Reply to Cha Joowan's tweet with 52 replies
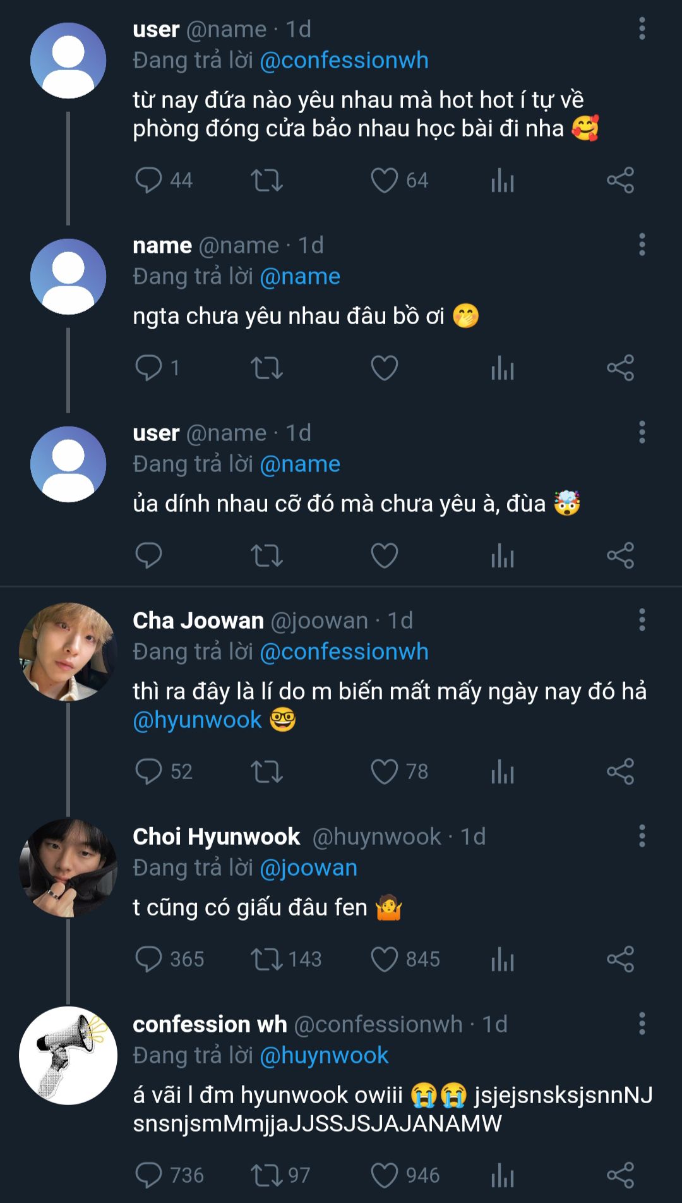Screen dimensions: 682x1203 point(149,771)
